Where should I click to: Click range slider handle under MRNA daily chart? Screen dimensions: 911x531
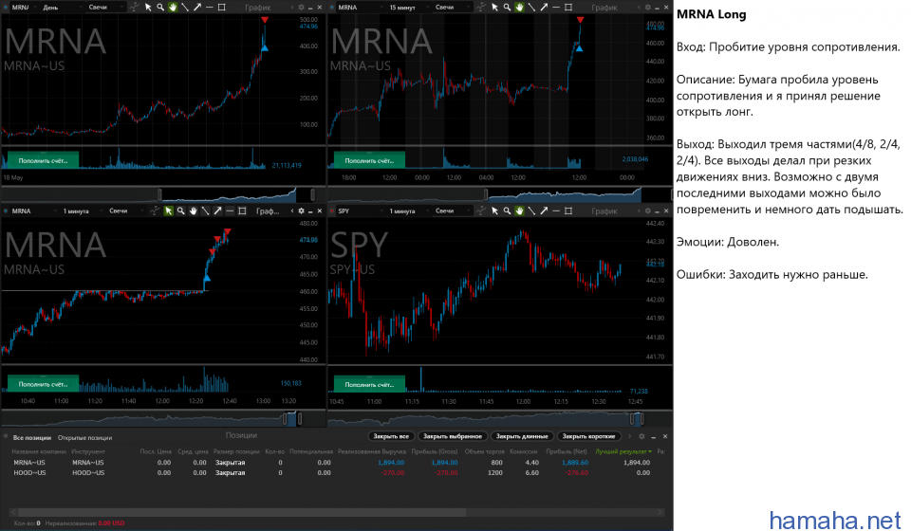click(x=159, y=193)
